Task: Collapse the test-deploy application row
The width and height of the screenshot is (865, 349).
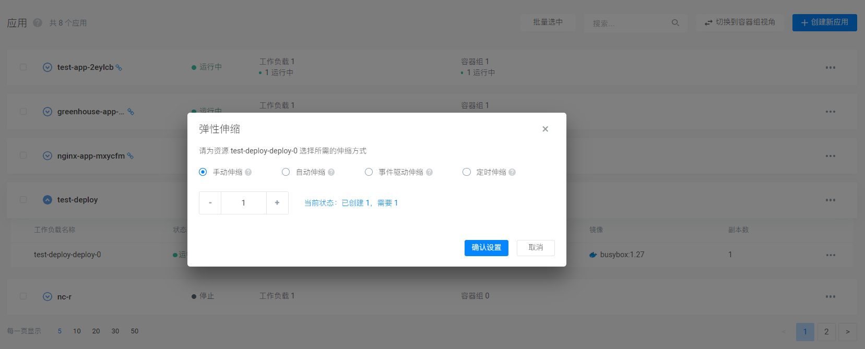Action: click(x=48, y=200)
